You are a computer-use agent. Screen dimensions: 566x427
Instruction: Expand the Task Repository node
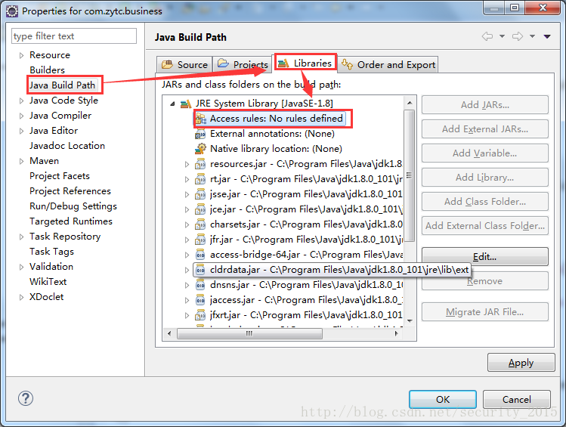pyautogui.click(x=21, y=237)
